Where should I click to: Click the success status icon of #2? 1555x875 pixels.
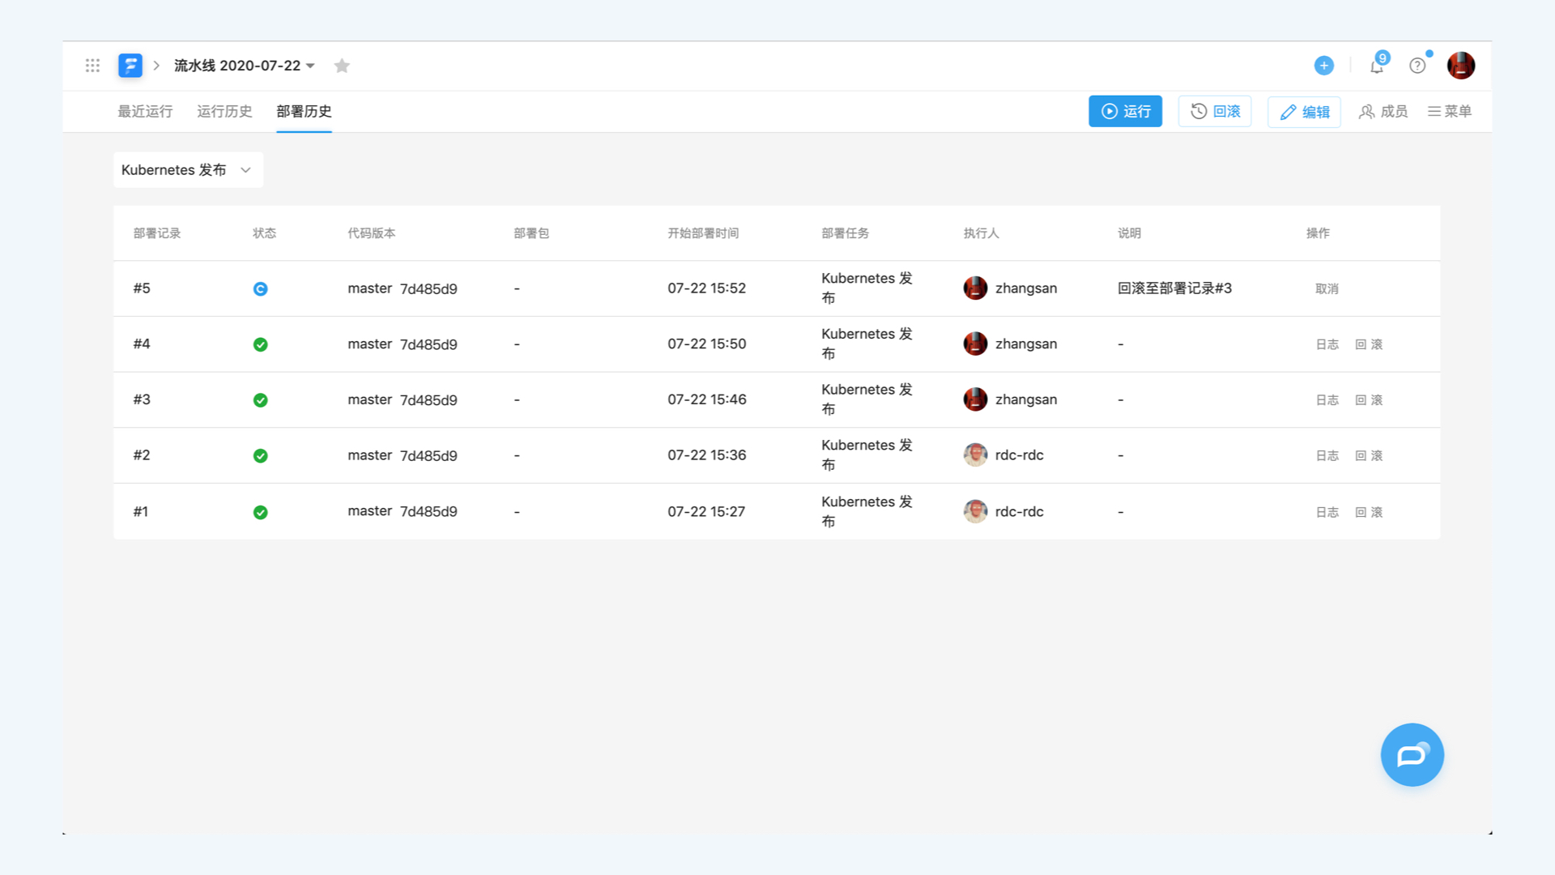[x=260, y=456]
